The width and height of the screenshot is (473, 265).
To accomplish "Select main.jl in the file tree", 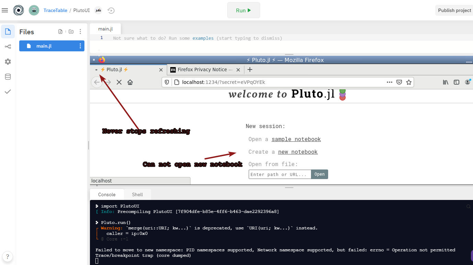I will (x=52, y=46).
